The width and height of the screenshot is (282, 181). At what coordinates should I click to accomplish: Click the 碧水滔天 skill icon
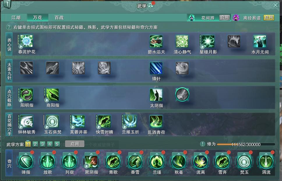156,41
